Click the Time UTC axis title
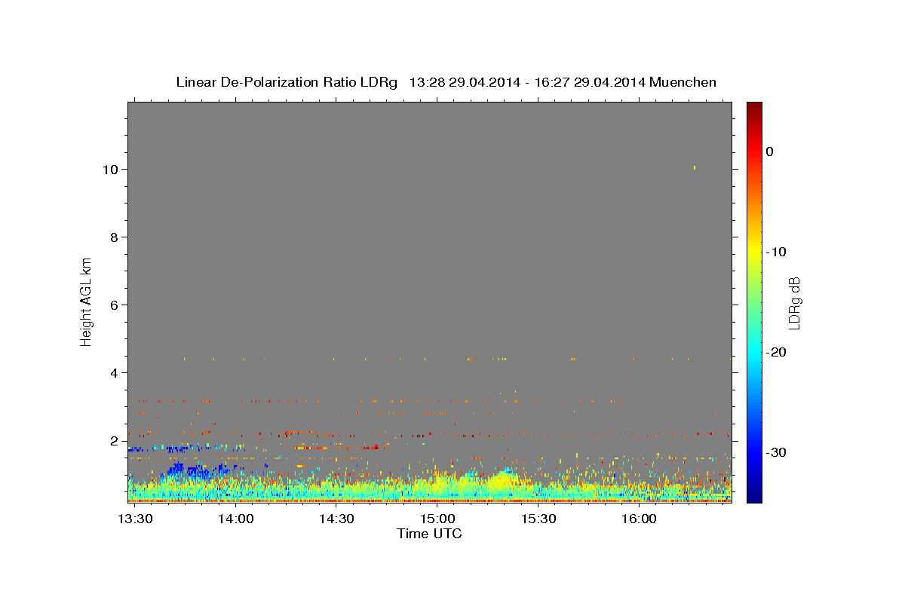905x603 pixels. [x=429, y=534]
